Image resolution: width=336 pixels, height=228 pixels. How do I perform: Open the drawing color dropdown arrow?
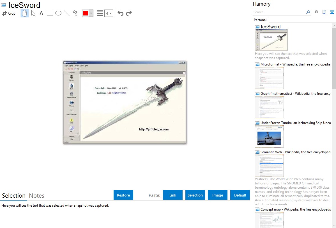point(91,13)
